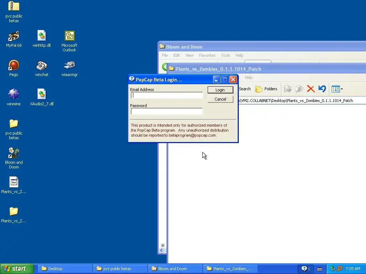Image resolution: width=366 pixels, height=274 pixels.
Task: Click red X Delete icon in toolbar
Action: tap(311, 89)
